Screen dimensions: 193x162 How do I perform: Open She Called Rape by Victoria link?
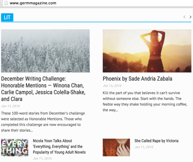tap(156, 141)
